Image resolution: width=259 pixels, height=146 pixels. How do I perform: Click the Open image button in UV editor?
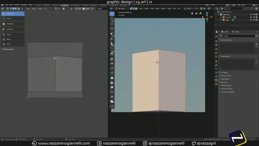pos(86,9)
